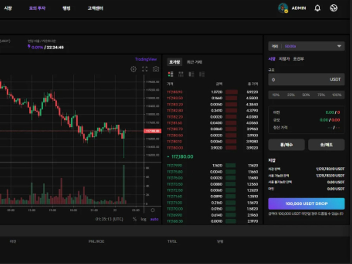Click the 숏/매도 sell button
Viewport: 352px width, 264px height.
point(326,145)
